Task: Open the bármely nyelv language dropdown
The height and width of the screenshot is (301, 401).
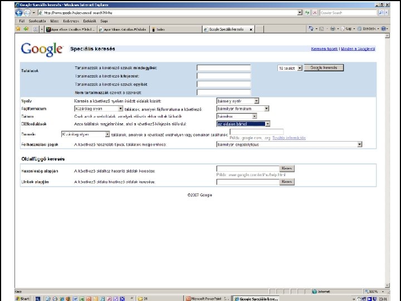Action: [x=238, y=101]
